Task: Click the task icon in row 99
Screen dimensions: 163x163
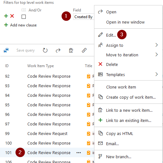Action: point(89,133)
